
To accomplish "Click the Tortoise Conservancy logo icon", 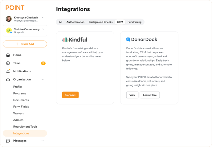I will 9,31.
